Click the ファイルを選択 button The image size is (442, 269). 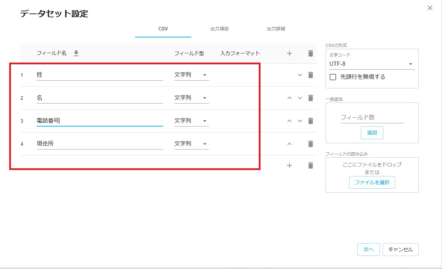tap(372, 182)
